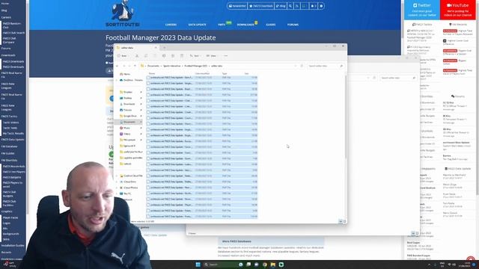Sort by the Type column header
Image resolution: width=479 pixels, height=269 pixels.
(225, 73)
